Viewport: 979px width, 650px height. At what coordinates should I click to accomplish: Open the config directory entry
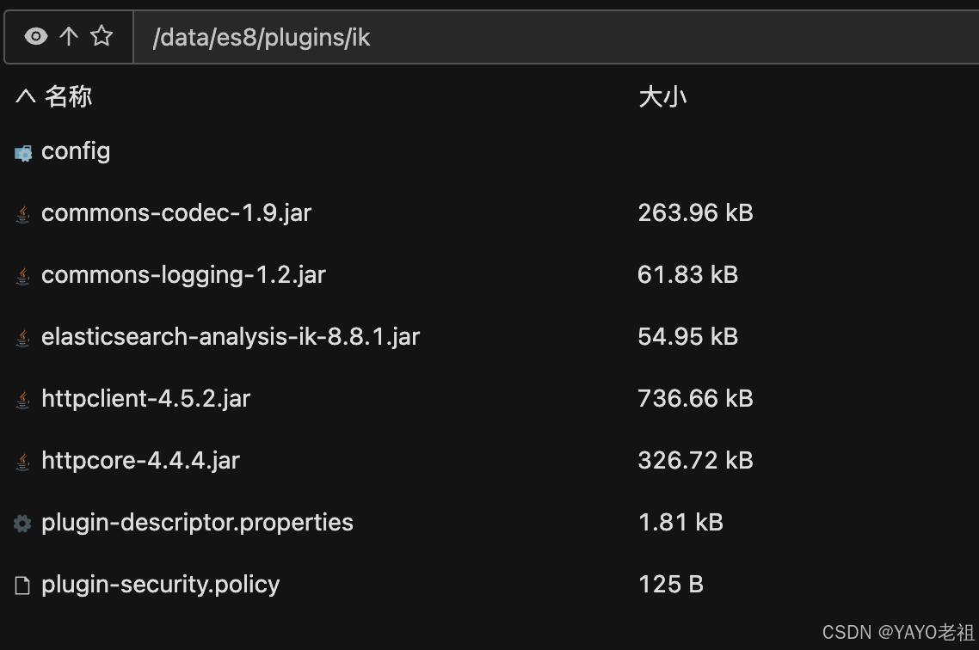point(76,151)
